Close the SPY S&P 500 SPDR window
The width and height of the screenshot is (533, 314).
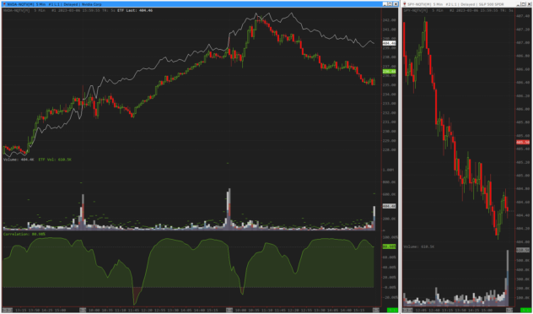click(530, 4)
